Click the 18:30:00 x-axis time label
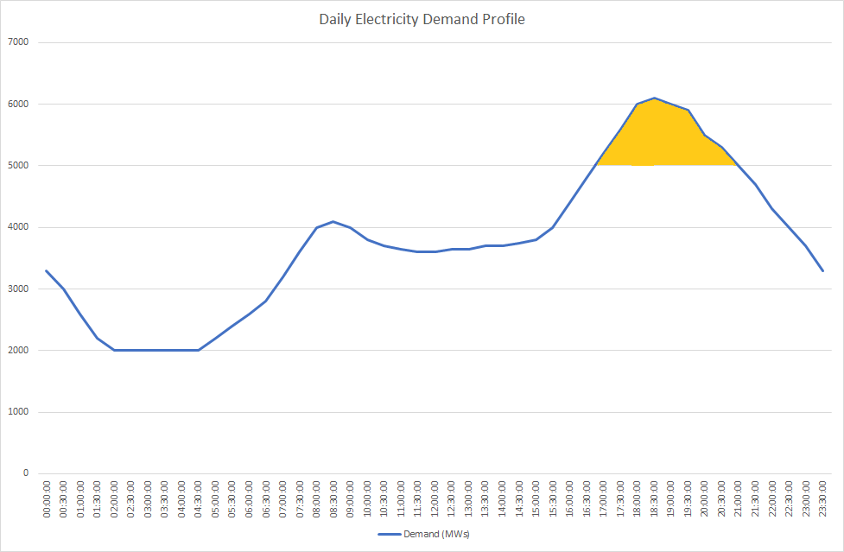Viewport: 844px width, 552px height. pos(654,500)
